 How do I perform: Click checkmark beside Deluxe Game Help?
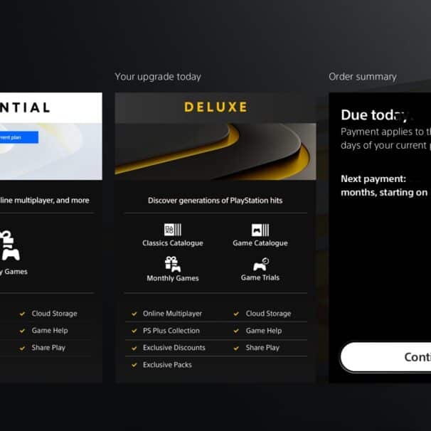236,331
